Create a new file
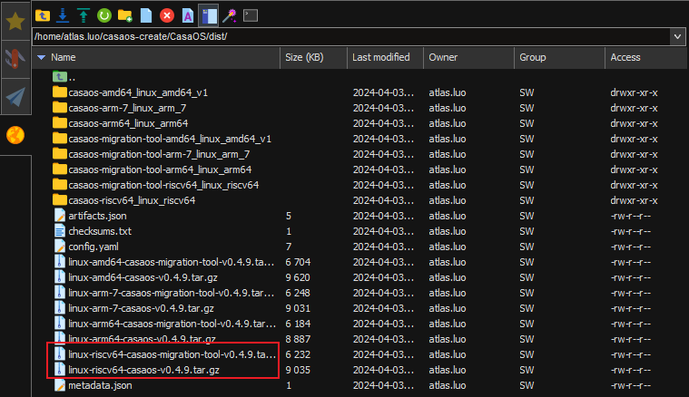Image resolution: width=689 pixels, height=397 pixels. click(146, 15)
